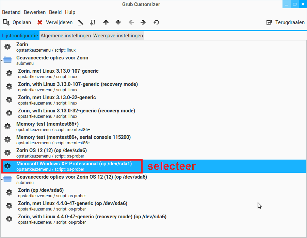
Task: Click gear icon of Zorin OS 12 (12)
Action: pyautogui.click(x=7, y=153)
